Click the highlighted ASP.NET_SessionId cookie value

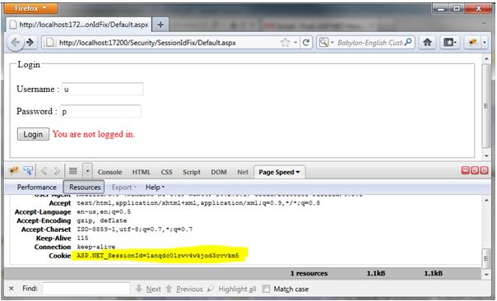coord(158,256)
